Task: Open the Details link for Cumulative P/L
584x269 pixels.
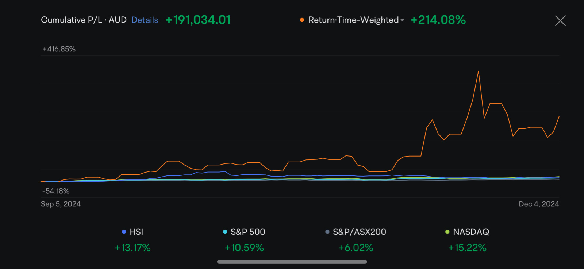Action: (145, 20)
